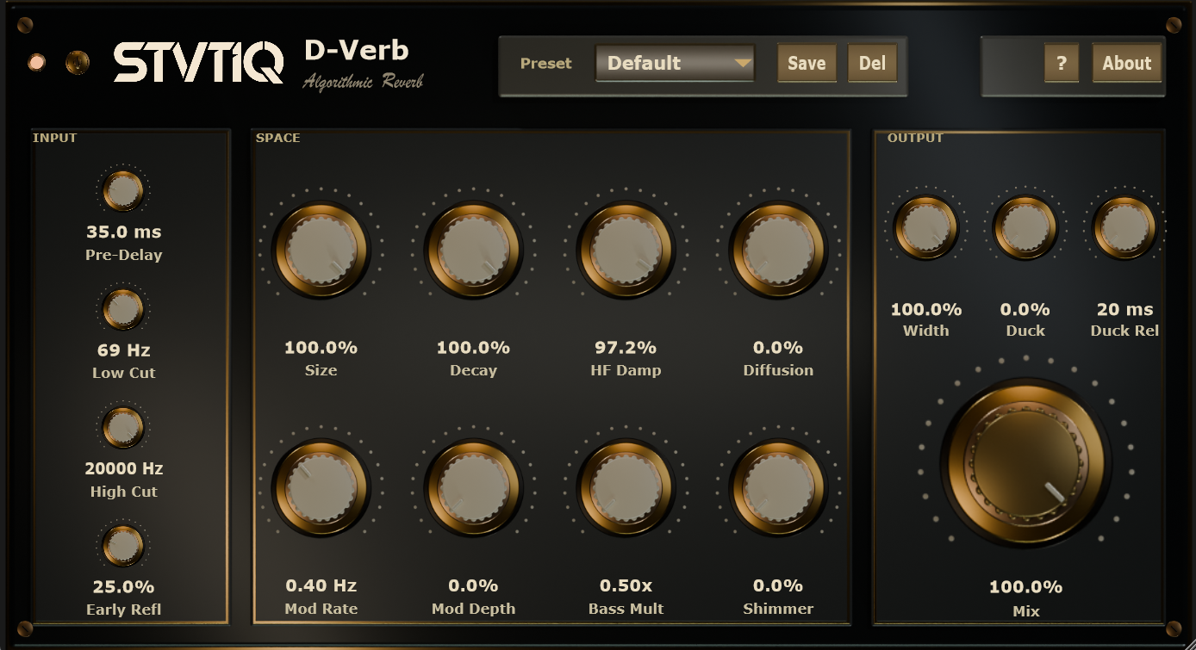Click the HF Damp knob

(626, 250)
